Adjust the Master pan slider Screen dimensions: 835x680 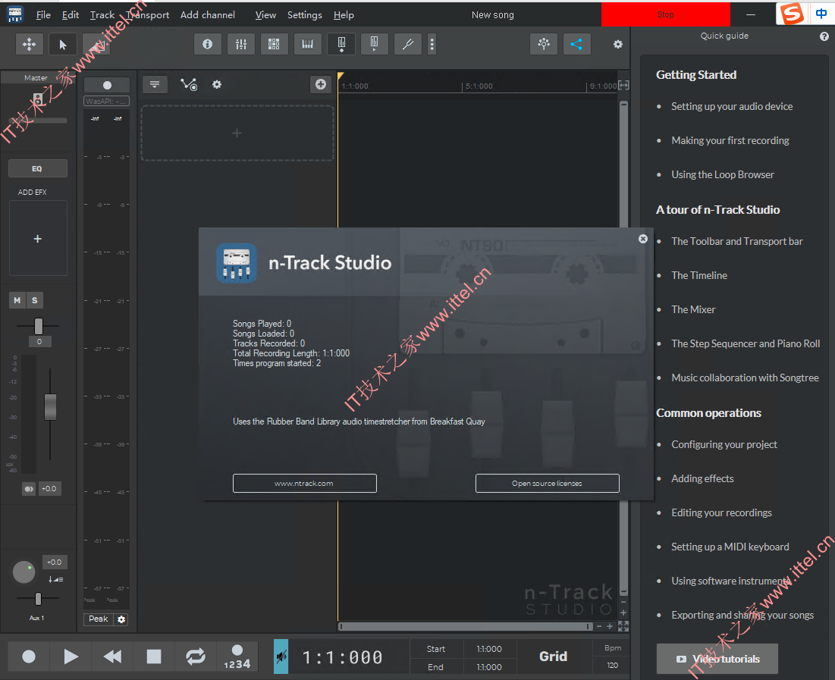pyautogui.click(x=39, y=326)
